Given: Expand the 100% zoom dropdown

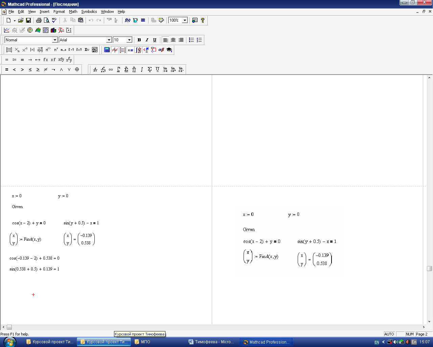Looking at the screenshot, I should (185, 20).
